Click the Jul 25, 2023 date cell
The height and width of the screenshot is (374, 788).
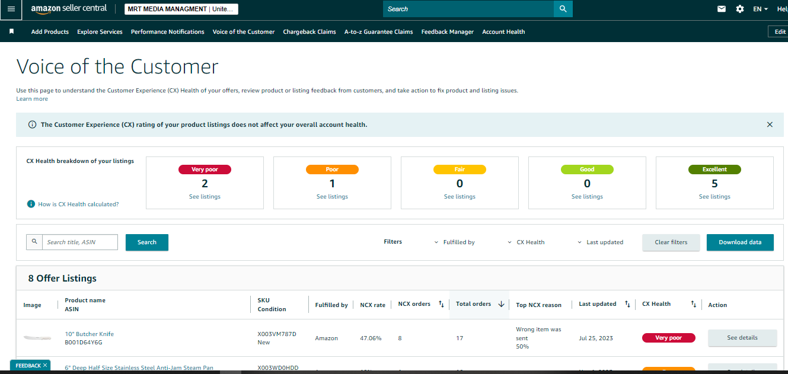[x=596, y=338]
